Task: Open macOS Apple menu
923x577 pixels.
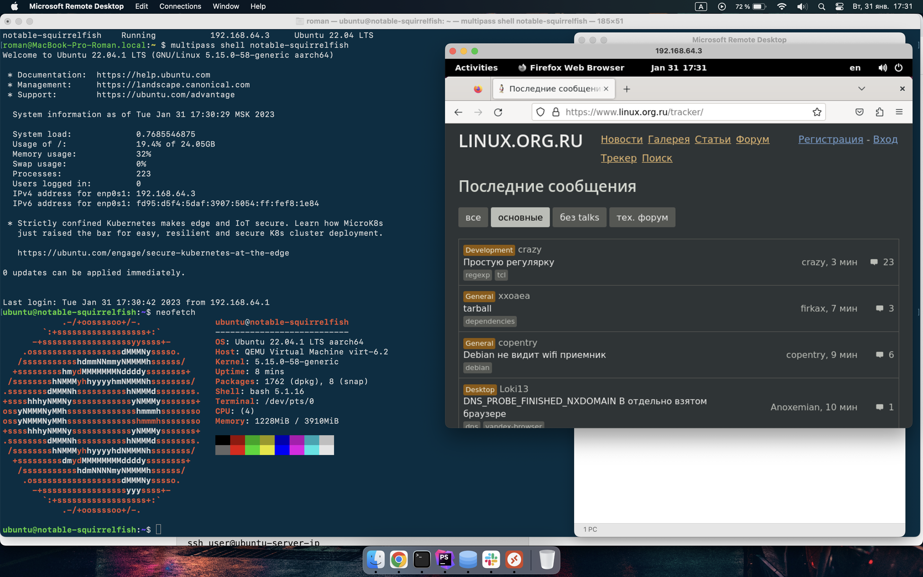Action: [x=15, y=7]
